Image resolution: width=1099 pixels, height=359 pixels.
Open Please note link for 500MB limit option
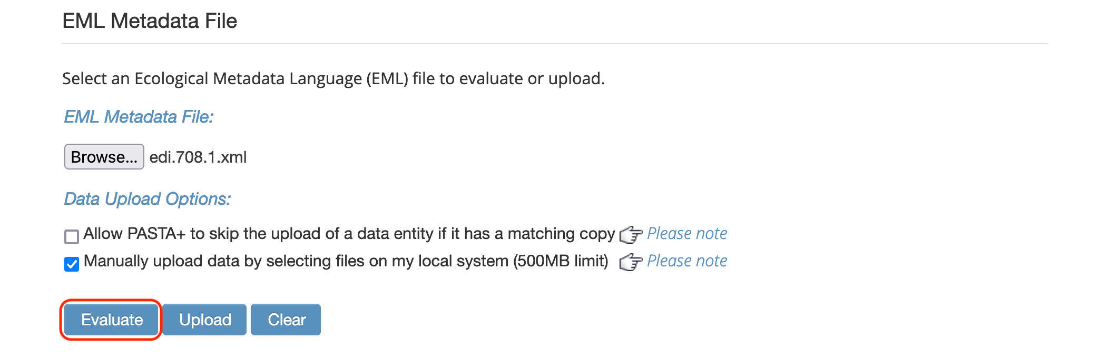point(687,261)
